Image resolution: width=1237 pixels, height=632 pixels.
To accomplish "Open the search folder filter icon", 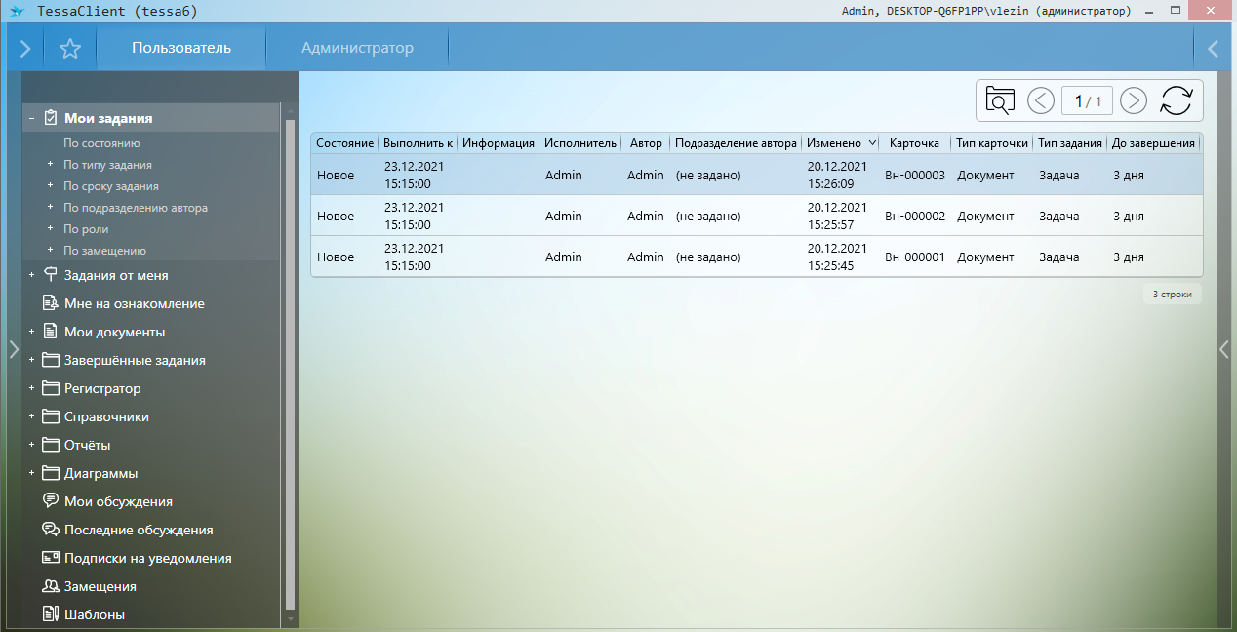I will (1000, 100).
